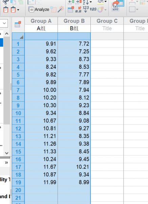Click the navigator vertical scrollbar thumb
This screenshot has width=148, height=204.
7,80
